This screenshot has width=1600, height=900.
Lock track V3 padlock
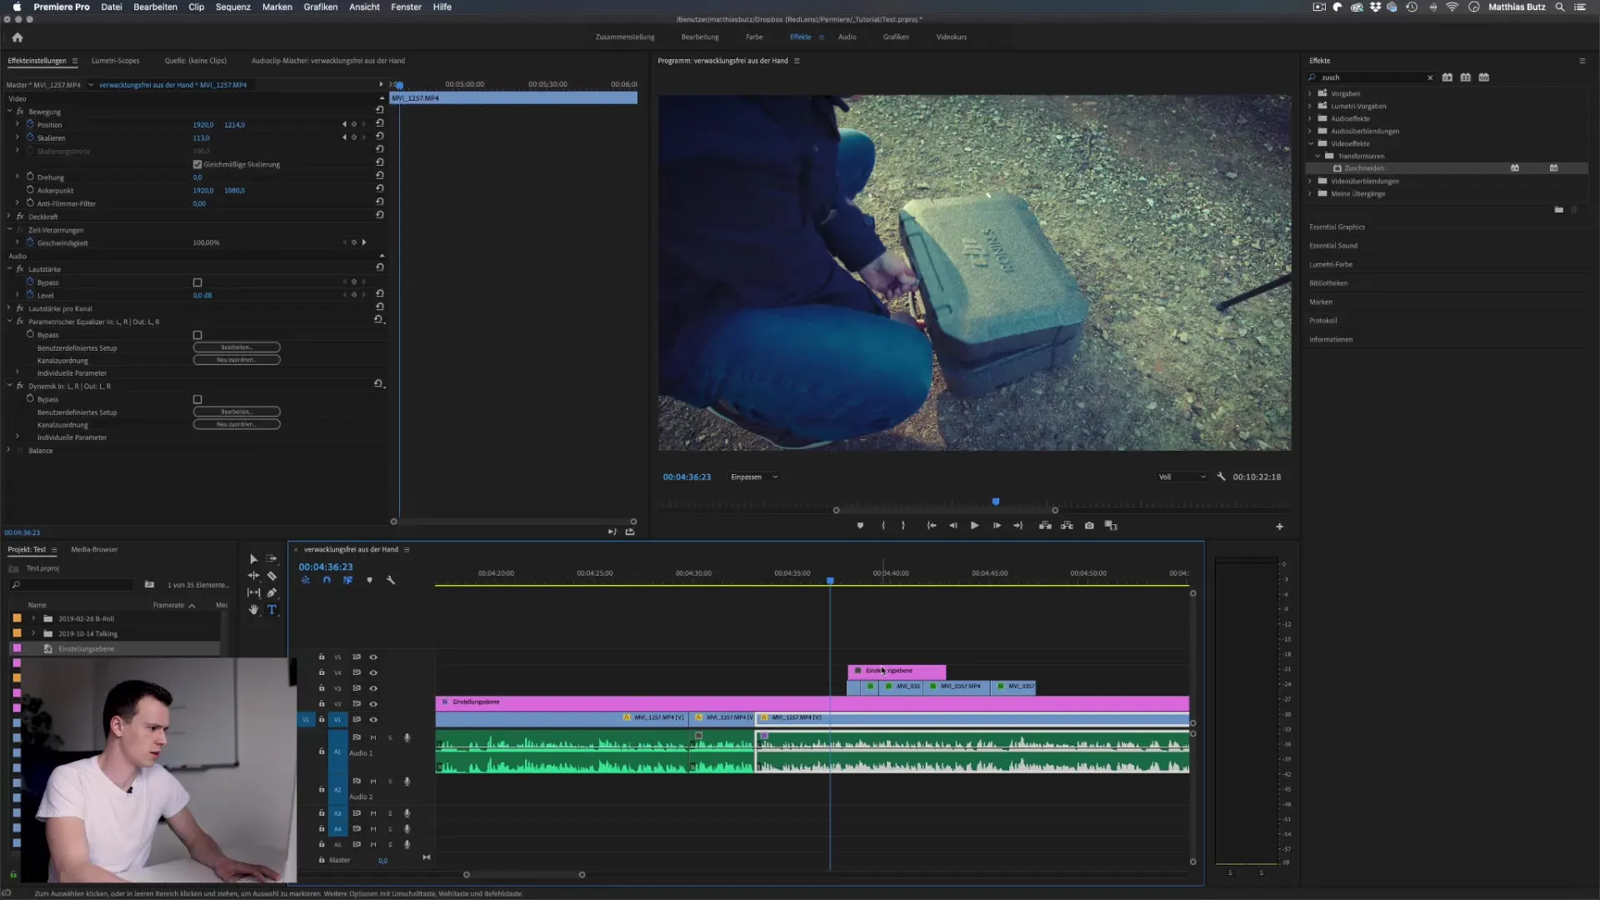pos(322,688)
